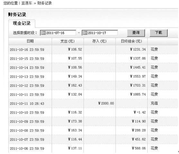The height and width of the screenshot is (154, 179).
Task: Click balance value ¥1553.97
Action: (138, 76)
